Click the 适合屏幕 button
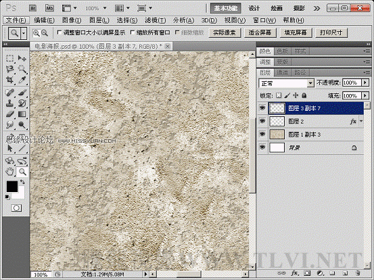The image size is (374, 280). point(260,32)
